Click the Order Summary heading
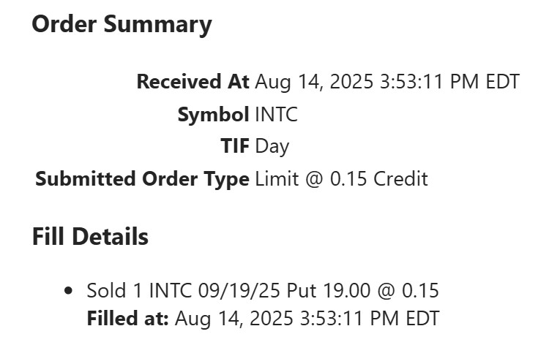This screenshot has width=549, height=345. point(122,25)
